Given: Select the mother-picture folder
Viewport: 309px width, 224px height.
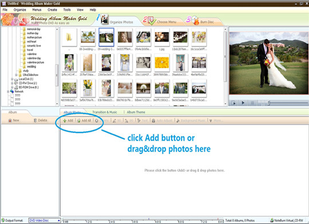Looking at the screenshot, I should (34, 37).
